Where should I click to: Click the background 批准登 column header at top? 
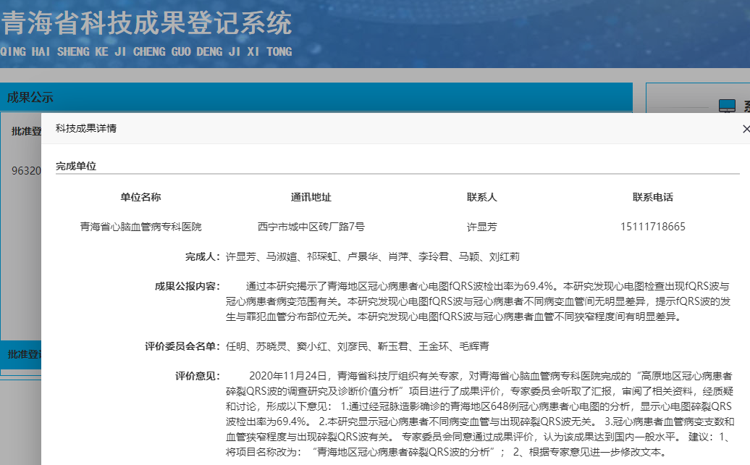(x=26, y=131)
